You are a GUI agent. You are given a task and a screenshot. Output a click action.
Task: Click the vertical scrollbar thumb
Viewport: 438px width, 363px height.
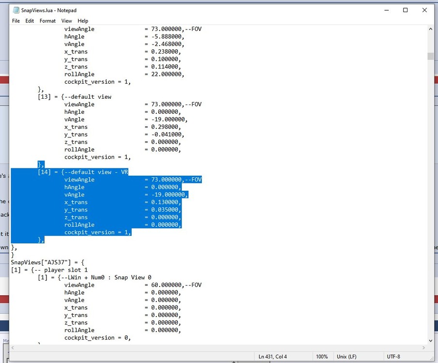click(430, 56)
